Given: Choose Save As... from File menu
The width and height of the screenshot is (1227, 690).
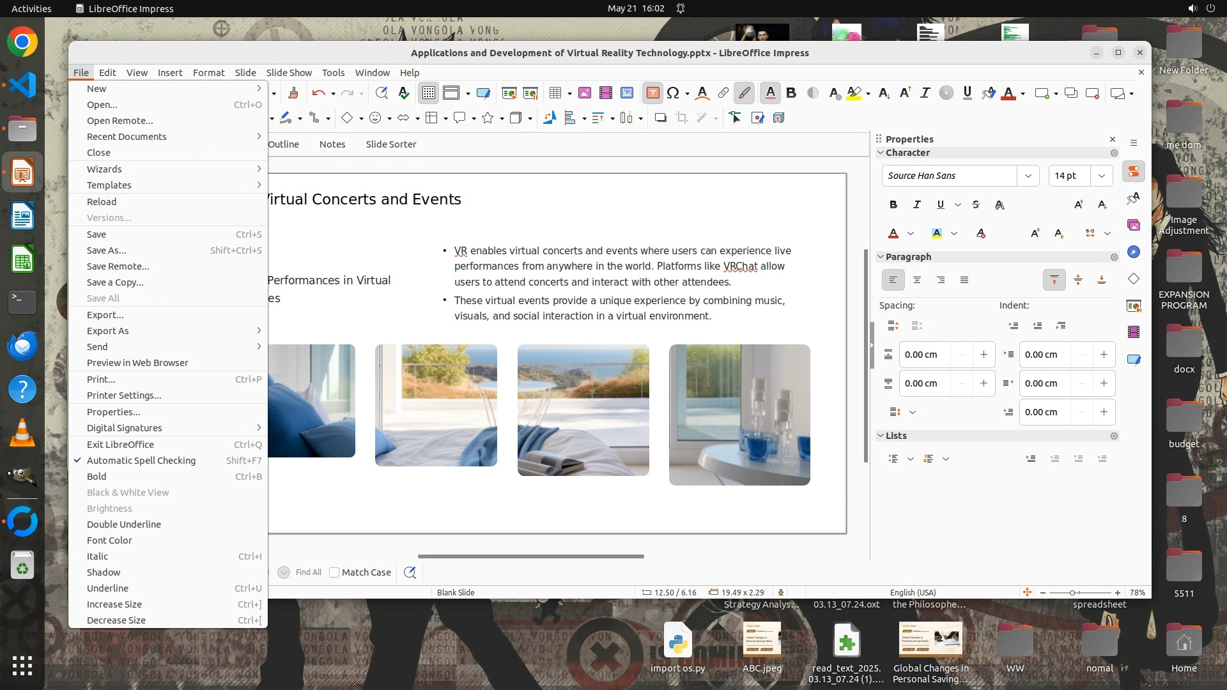Looking at the screenshot, I should [x=106, y=250].
